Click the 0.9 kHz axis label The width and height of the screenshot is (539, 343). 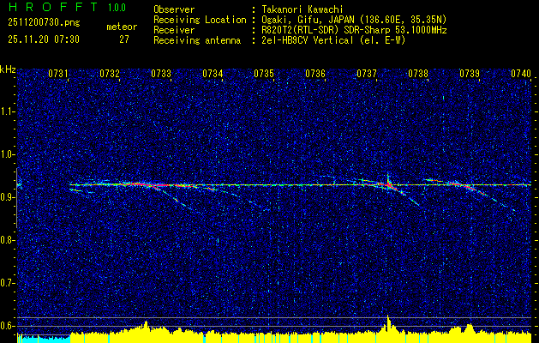tap(7, 197)
